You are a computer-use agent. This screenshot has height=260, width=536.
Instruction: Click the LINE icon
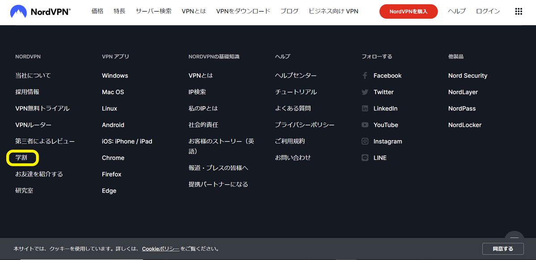pos(365,158)
